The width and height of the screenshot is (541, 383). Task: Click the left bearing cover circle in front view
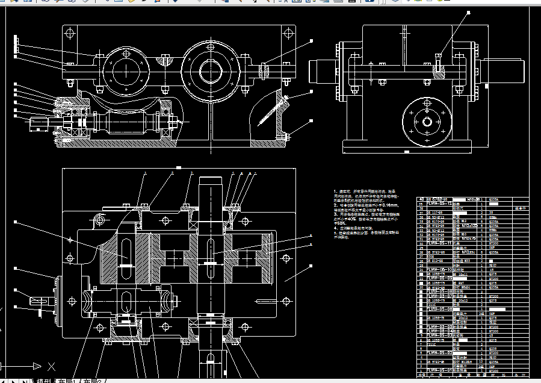click(126, 72)
